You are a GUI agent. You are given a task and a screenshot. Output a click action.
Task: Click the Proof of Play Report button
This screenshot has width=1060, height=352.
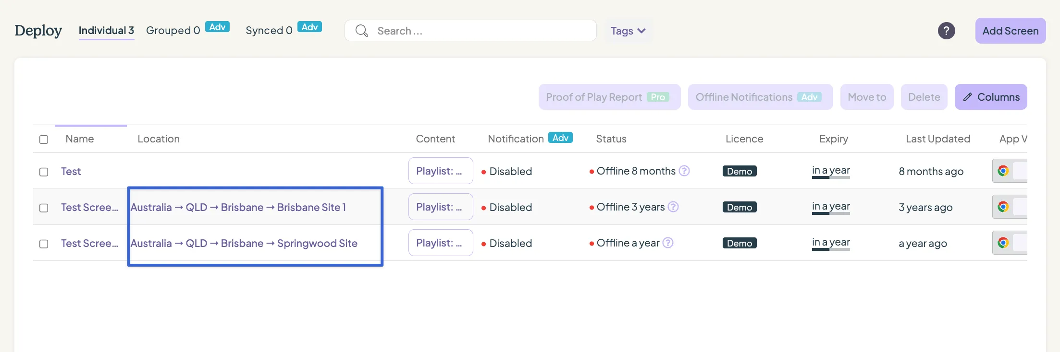point(609,97)
